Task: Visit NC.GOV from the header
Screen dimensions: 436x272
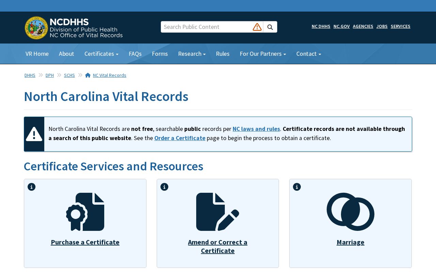Action: (x=342, y=27)
